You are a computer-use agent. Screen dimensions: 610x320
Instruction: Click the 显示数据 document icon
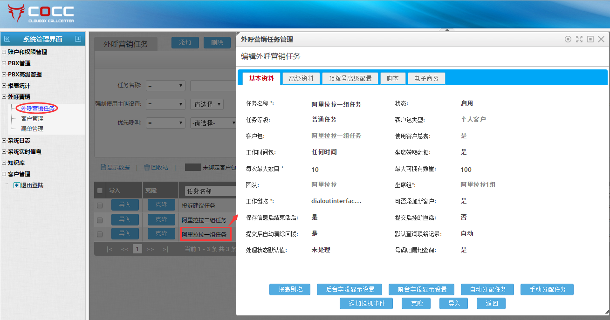(x=103, y=167)
